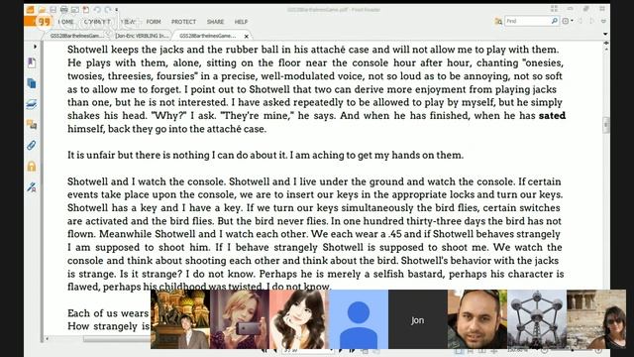
Task: Switch to the first GSS28BarthelmesGam document tab
Action: point(77,36)
